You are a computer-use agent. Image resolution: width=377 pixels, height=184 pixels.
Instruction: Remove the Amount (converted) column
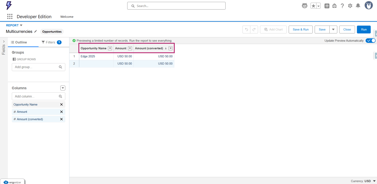tap(62, 119)
